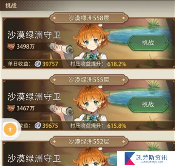Click 沙漠绿洲守卫 name on 552层 card

click(34, 158)
